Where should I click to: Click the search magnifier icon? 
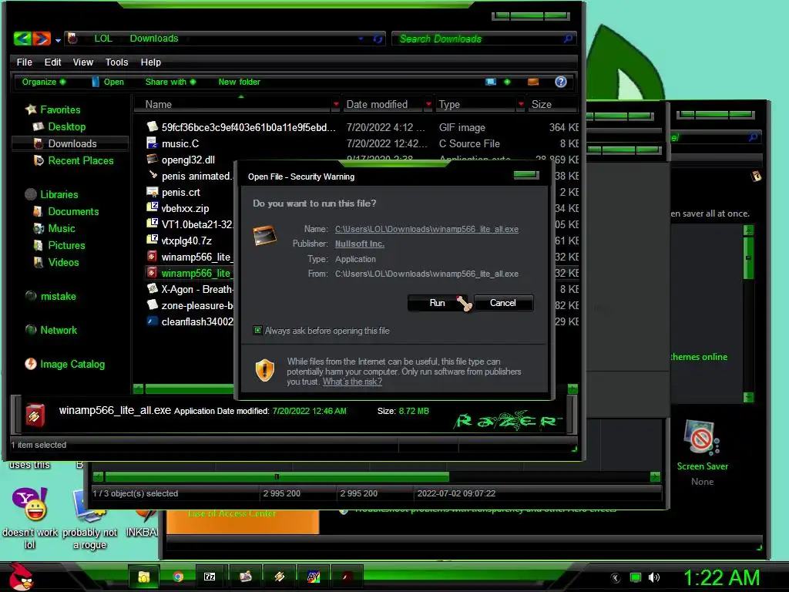(568, 39)
